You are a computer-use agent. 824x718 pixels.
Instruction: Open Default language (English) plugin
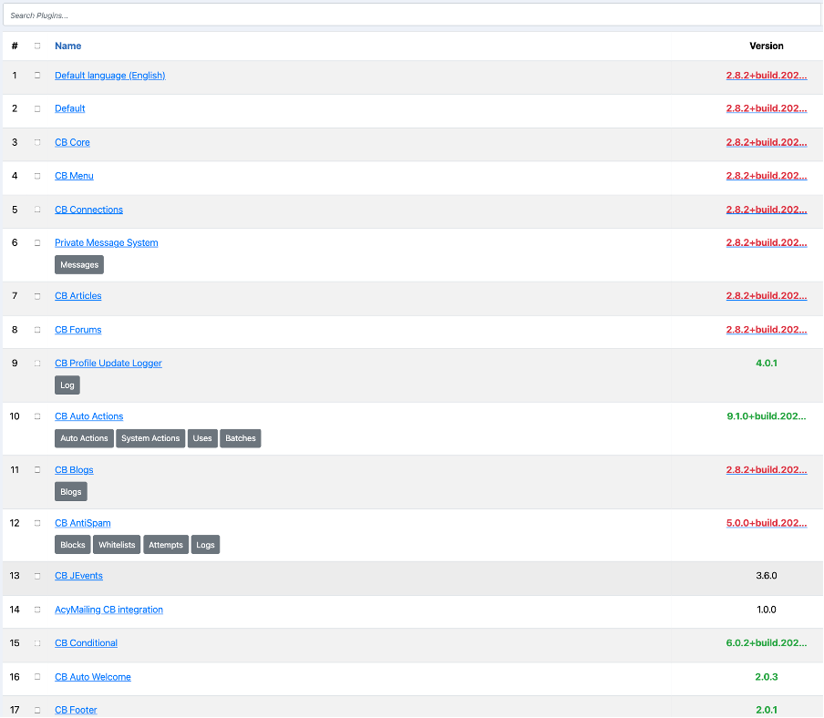pyautogui.click(x=109, y=75)
